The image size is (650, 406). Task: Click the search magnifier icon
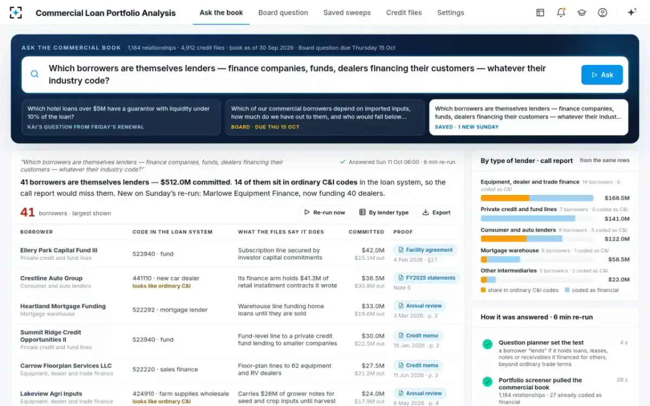[35, 75]
